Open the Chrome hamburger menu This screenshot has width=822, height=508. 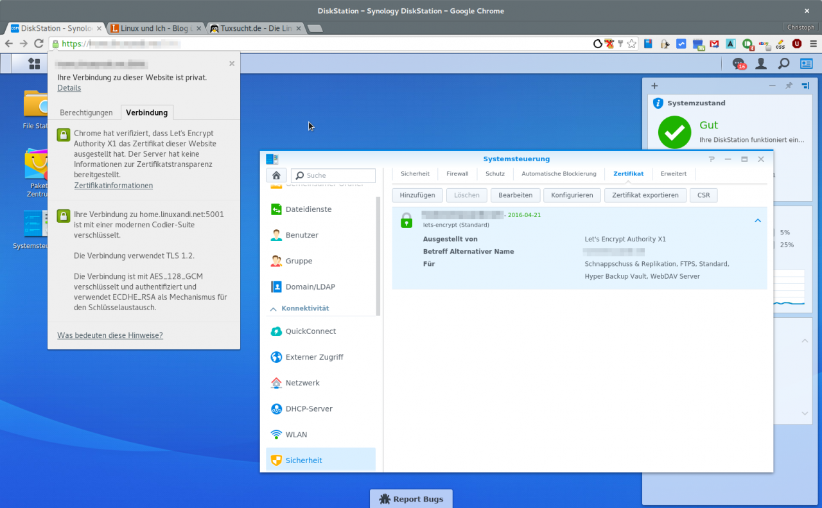tap(814, 44)
